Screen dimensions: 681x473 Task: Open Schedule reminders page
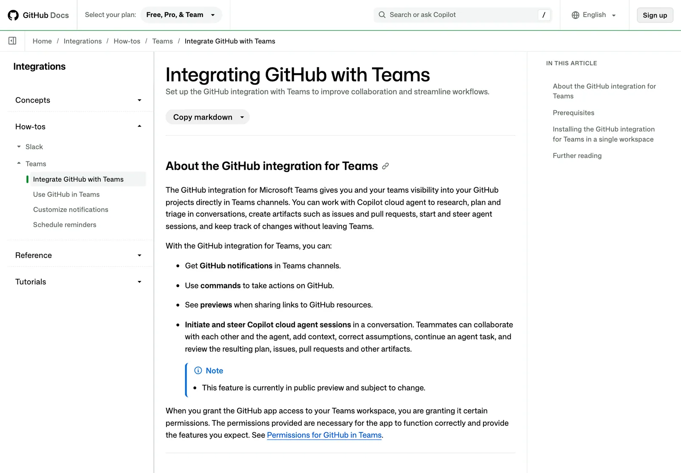[65, 225]
